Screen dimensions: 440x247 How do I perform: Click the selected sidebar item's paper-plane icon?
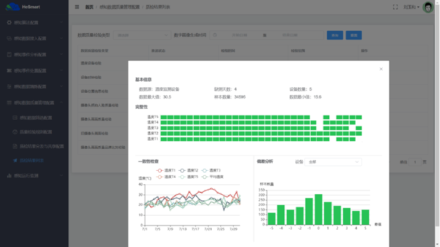pyautogui.click(x=15, y=160)
